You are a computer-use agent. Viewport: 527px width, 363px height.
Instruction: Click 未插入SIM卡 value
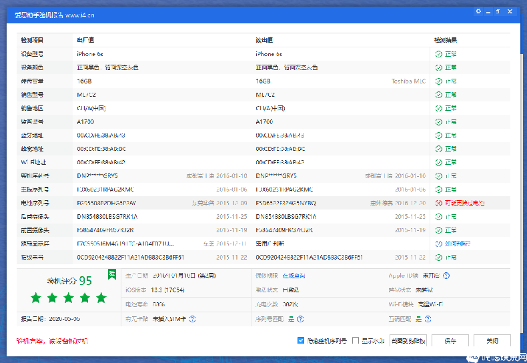click(x=169, y=319)
